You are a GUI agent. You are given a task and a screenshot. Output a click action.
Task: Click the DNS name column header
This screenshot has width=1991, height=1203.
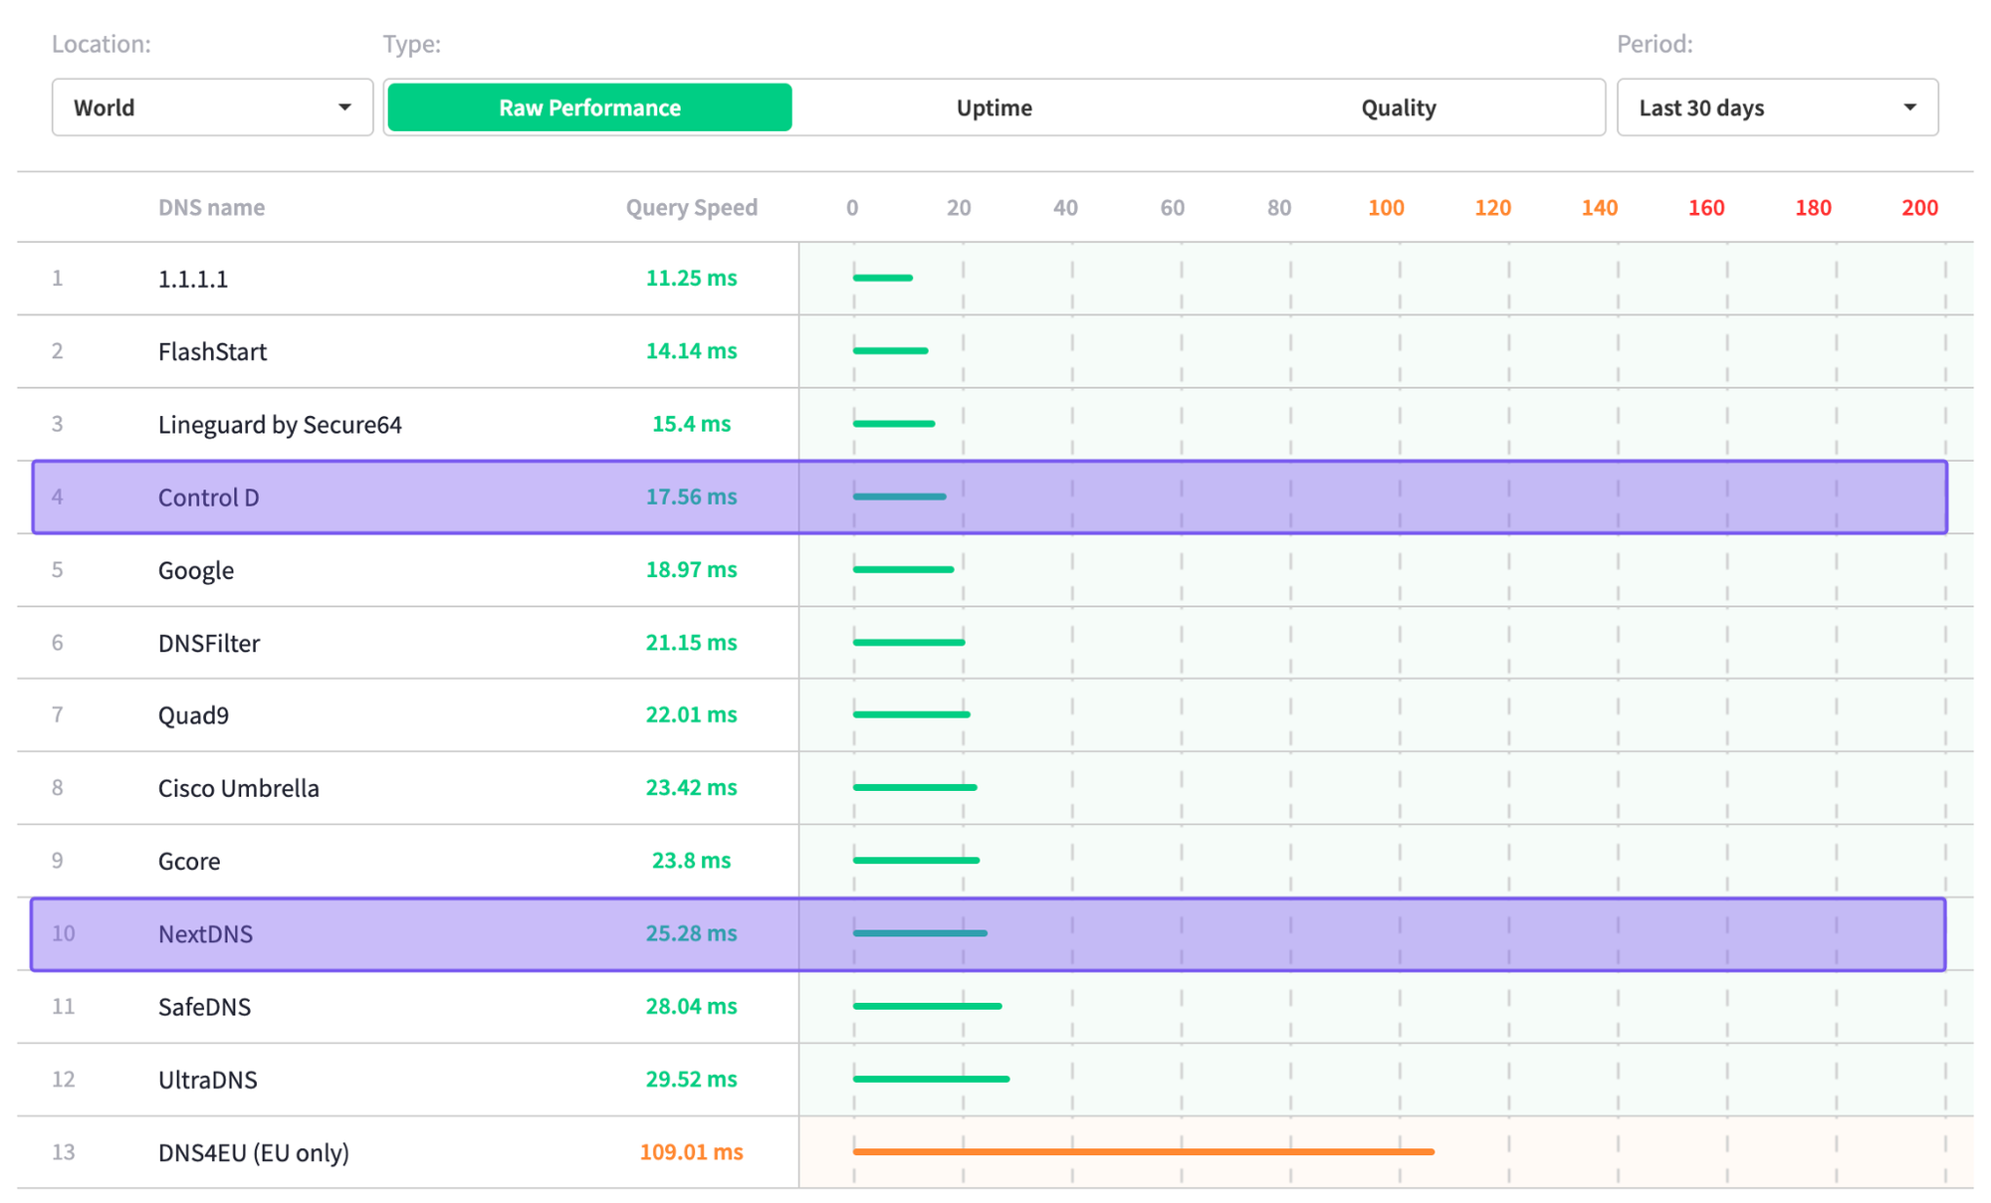click(x=211, y=207)
